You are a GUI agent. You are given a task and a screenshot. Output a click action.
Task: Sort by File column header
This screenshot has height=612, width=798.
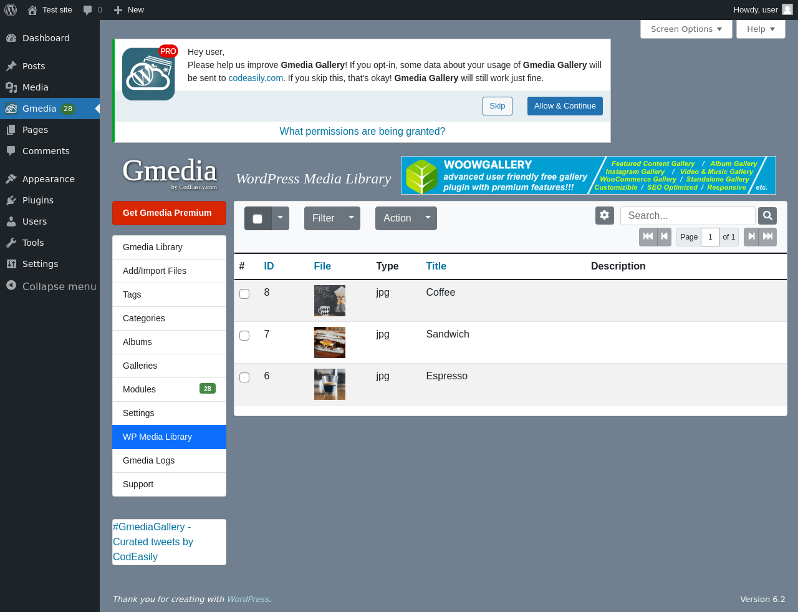pos(322,266)
